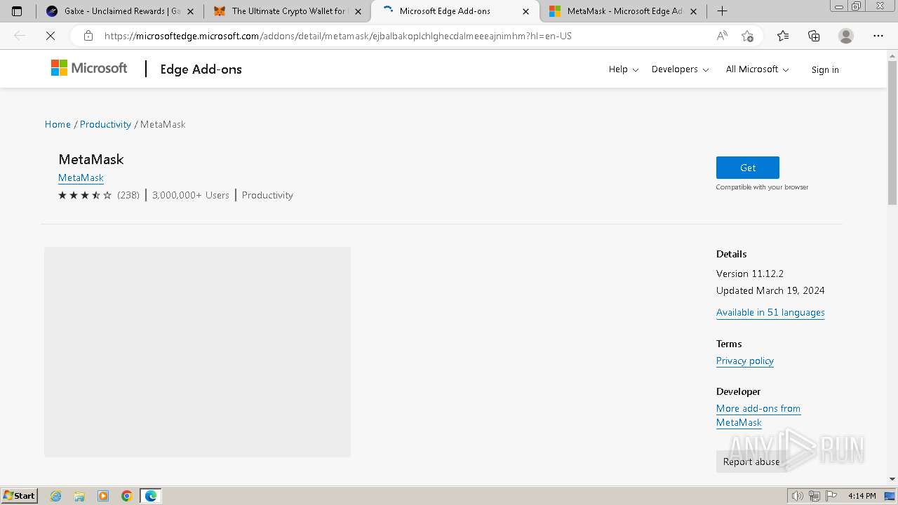Switch to MetaMask - Microsoft Edge tab

624,11
